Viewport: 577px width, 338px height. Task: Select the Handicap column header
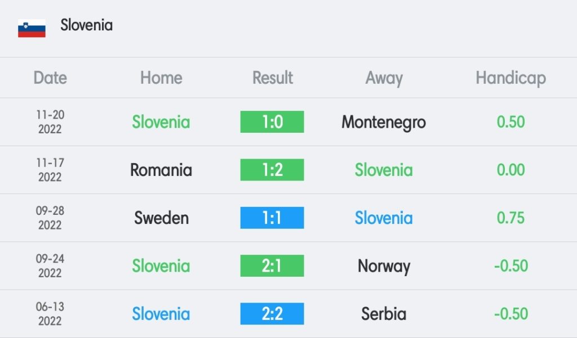(x=511, y=78)
